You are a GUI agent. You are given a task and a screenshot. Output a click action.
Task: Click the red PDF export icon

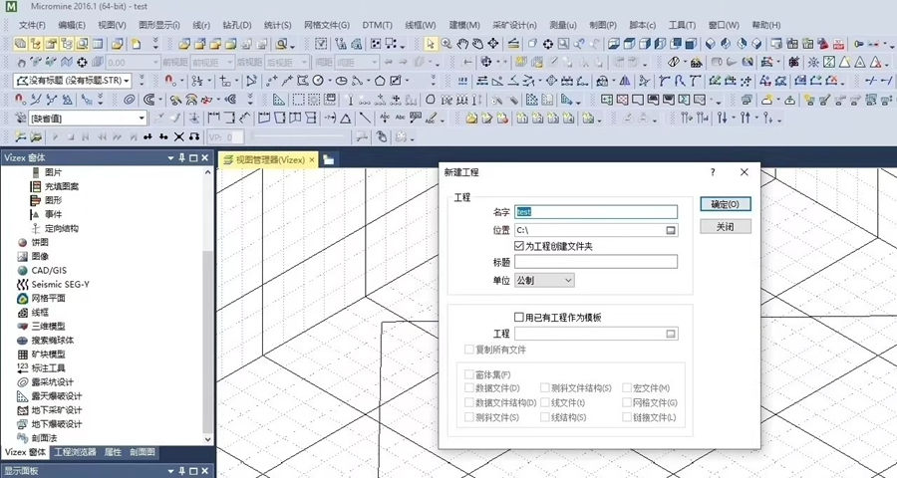pyautogui.click(x=838, y=44)
